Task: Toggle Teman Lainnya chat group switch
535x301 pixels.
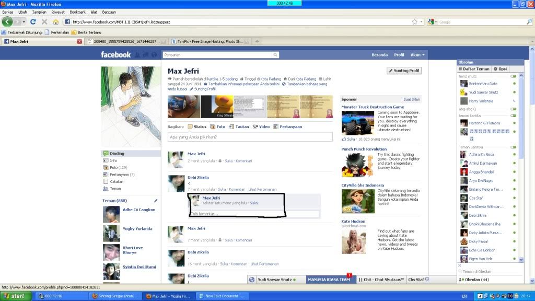Action: click(x=513, y=147)
